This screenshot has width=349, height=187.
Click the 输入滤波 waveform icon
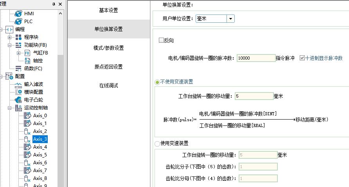coord(18,84)
